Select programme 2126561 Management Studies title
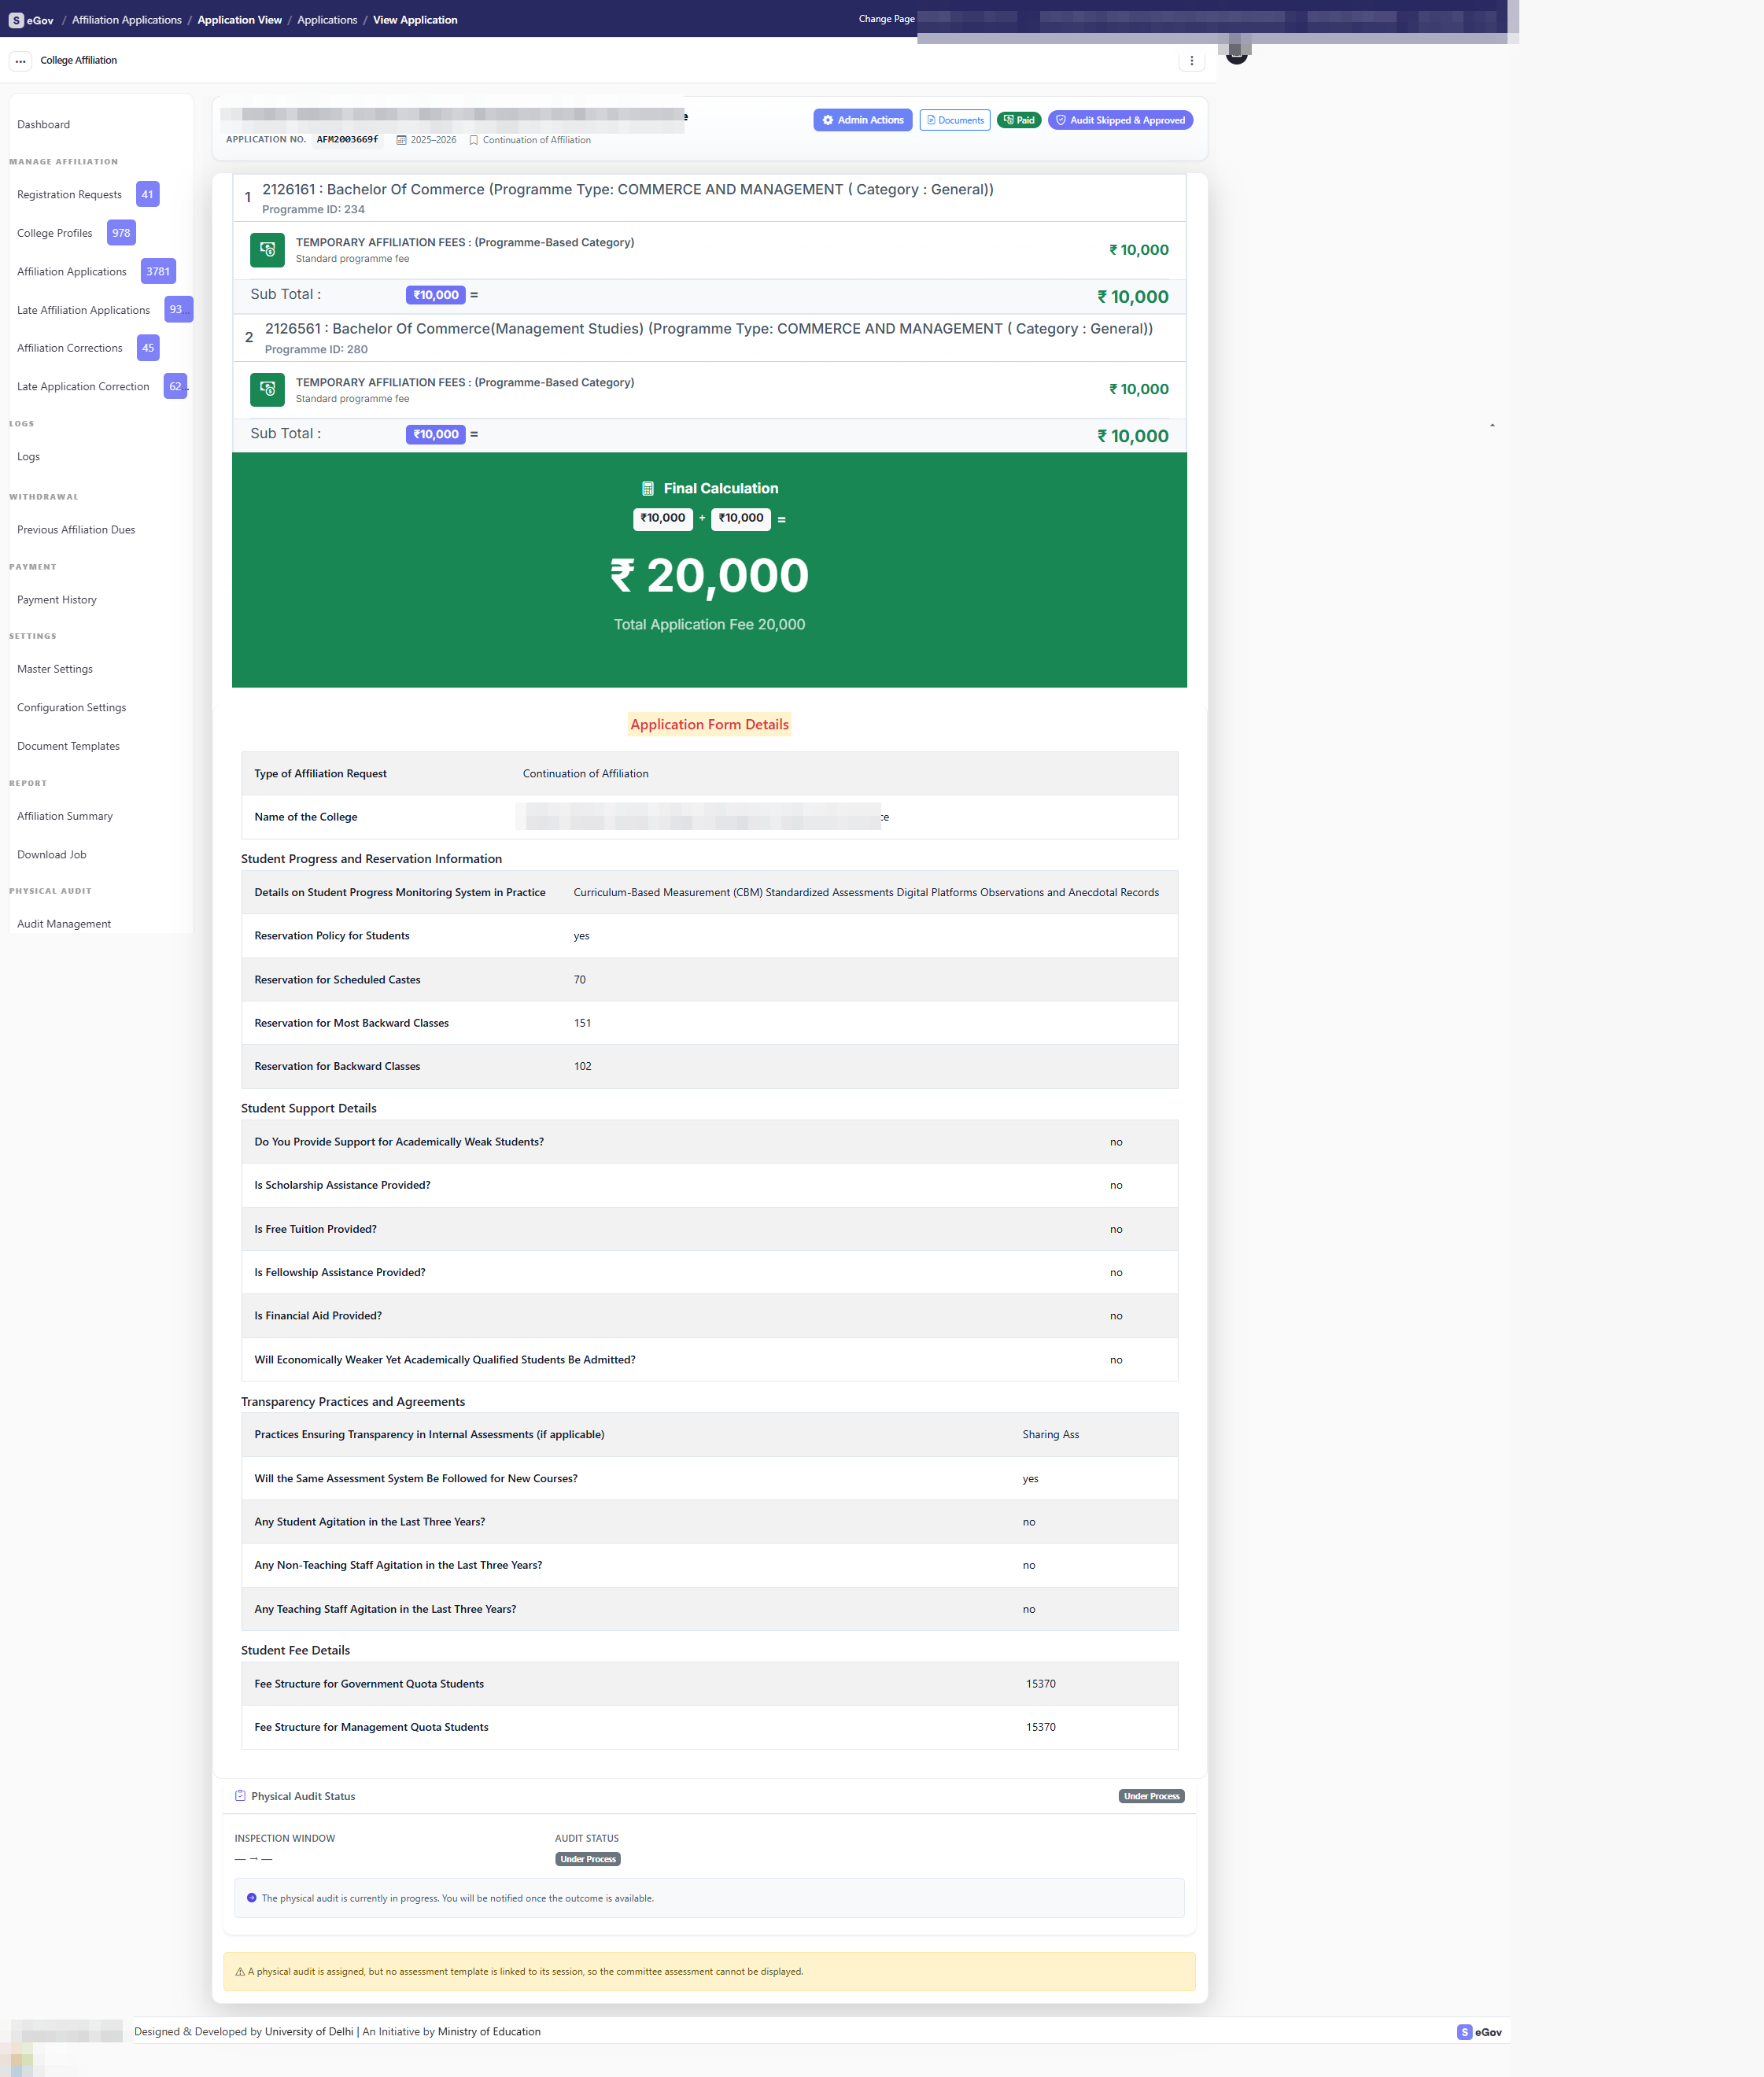 [709, 329]
